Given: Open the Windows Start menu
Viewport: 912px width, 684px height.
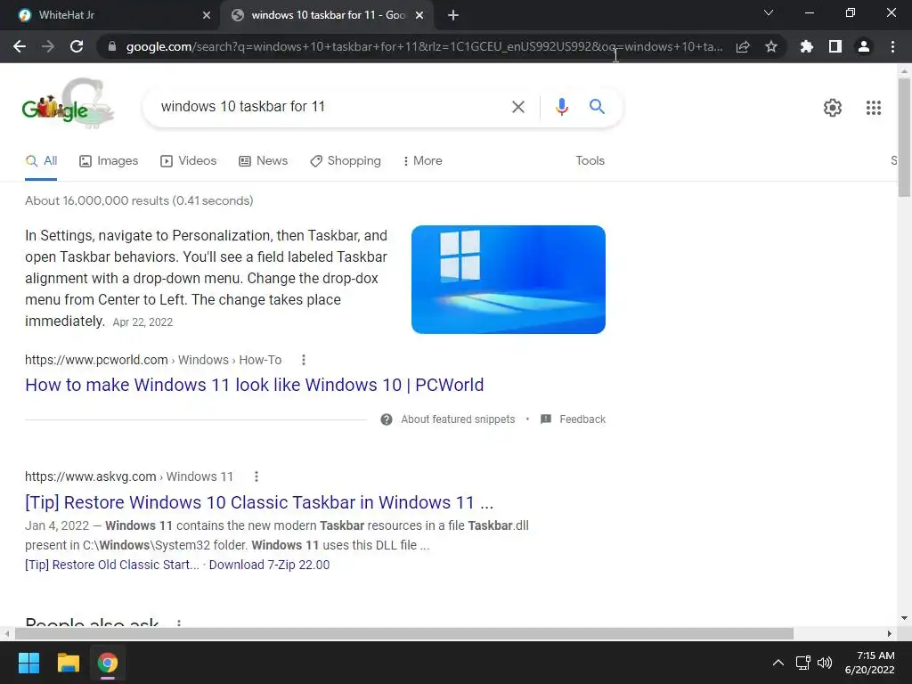Looking at the screenshot, I should (x=28, y=663).
